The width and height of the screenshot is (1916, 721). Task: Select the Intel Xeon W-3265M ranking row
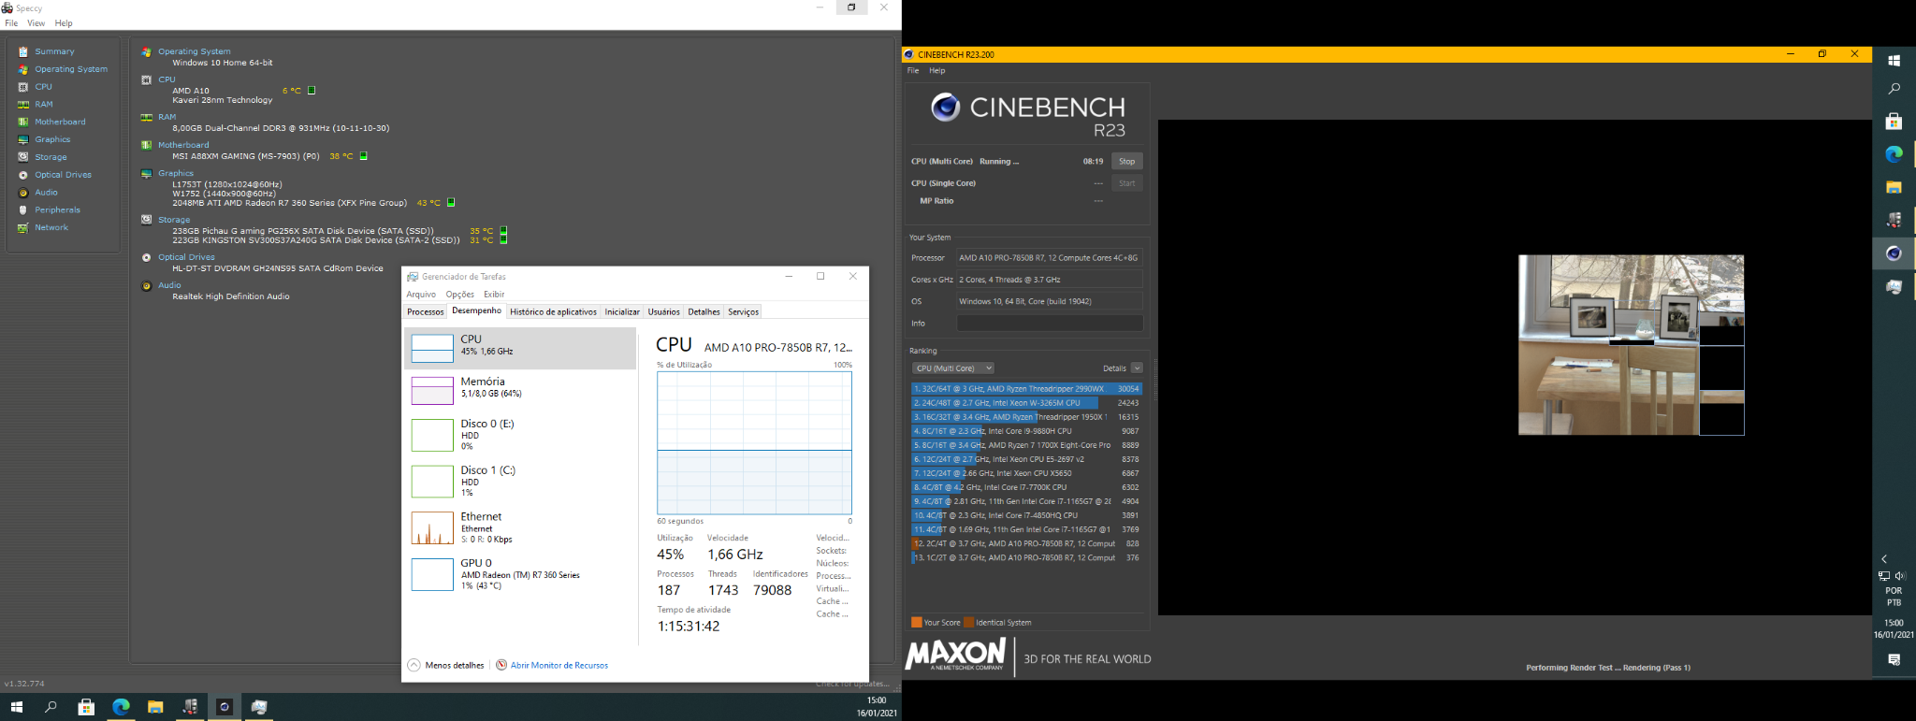tap(1026, 403)
